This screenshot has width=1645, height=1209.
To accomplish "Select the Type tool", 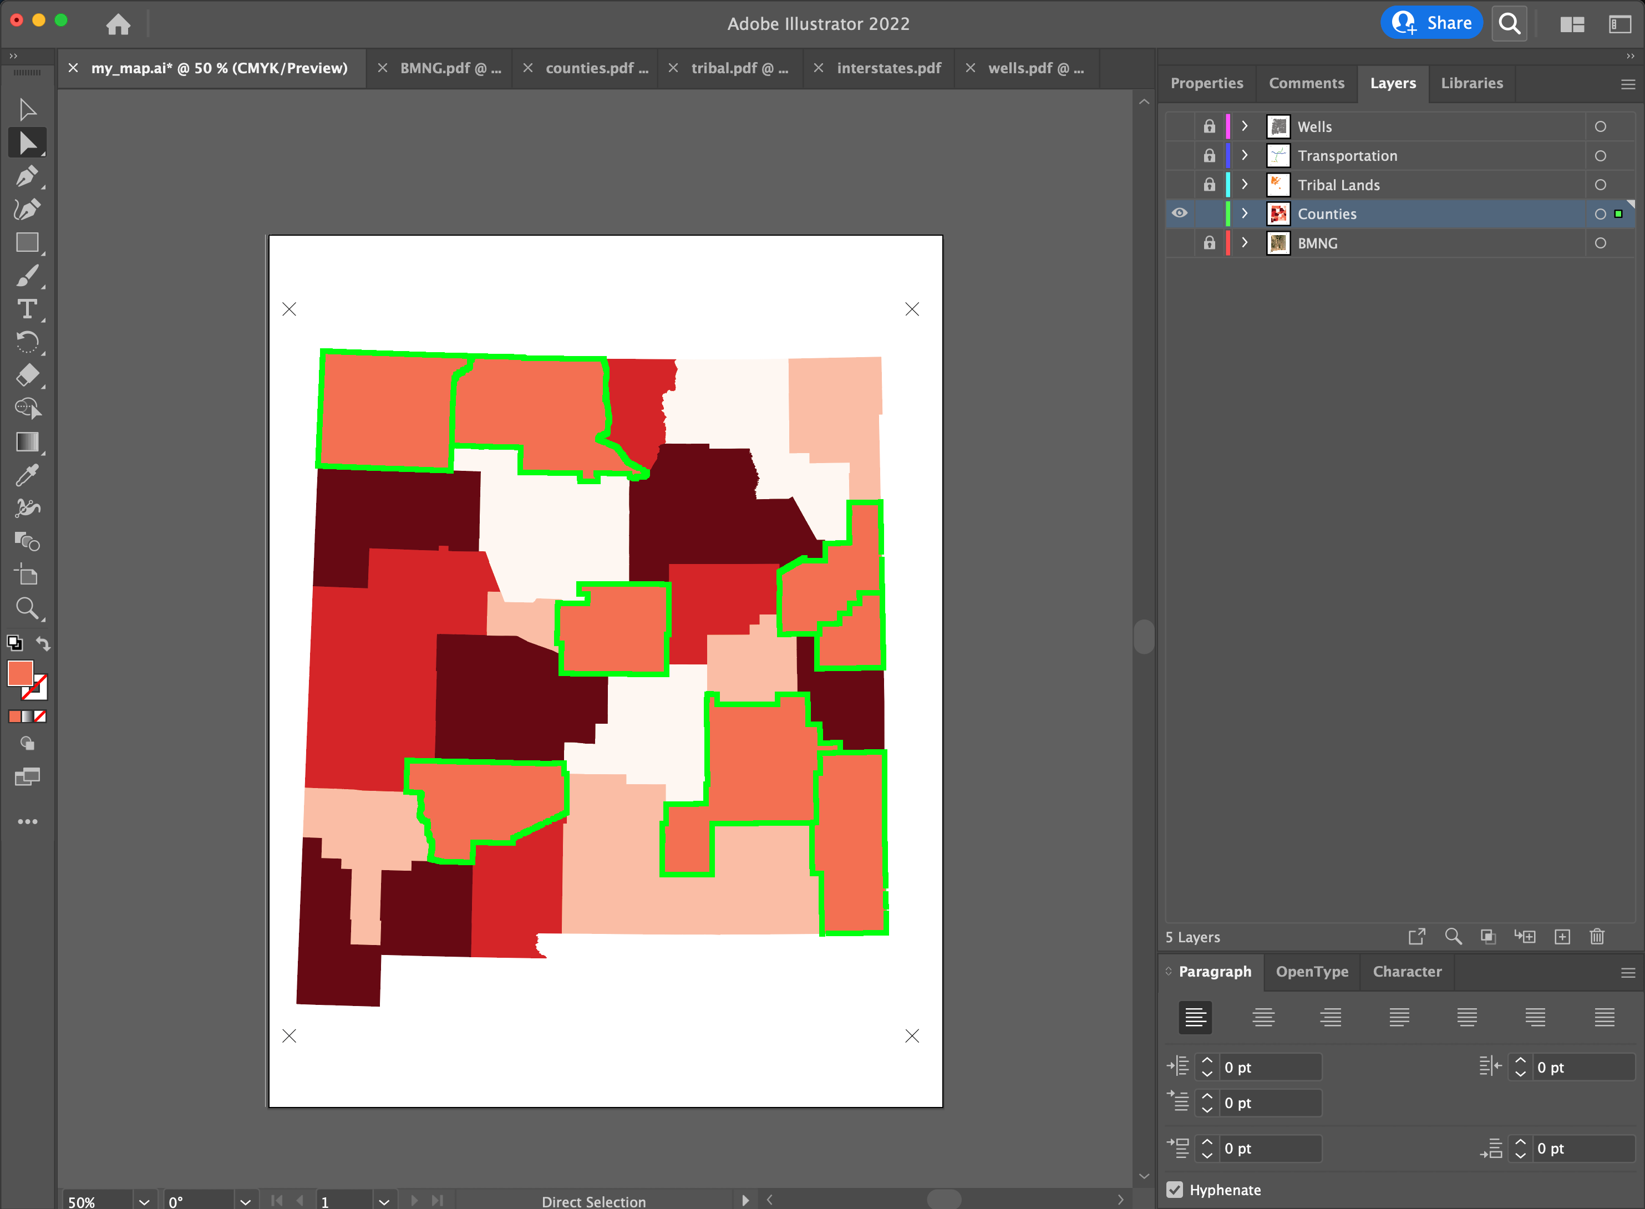I will pos(27,309).
